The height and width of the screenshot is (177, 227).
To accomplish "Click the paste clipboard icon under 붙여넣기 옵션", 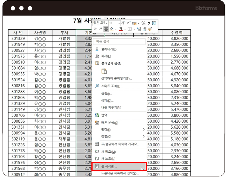I will point(104,71).
